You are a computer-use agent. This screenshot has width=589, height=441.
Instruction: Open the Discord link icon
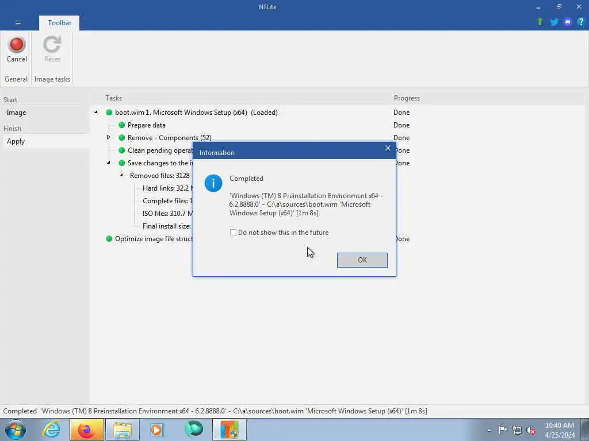click(568, 22)
